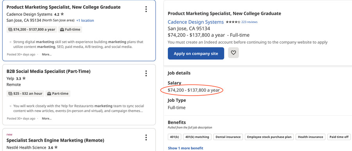Click Full-time under Job Type
The image size is (352, 151).
(177, 108)
